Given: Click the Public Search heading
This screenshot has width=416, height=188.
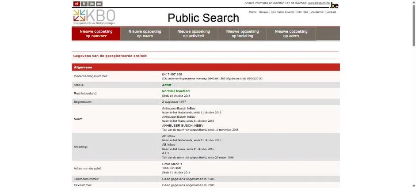Looking at the screenshot, I should pyautogui.click(x=203, y=18).
